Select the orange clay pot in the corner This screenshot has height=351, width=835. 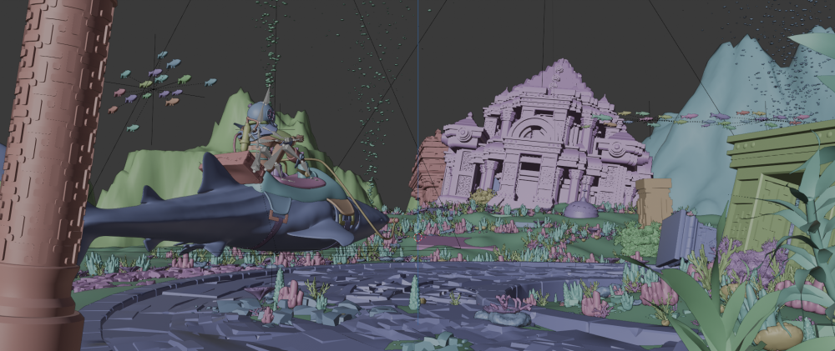777,336
